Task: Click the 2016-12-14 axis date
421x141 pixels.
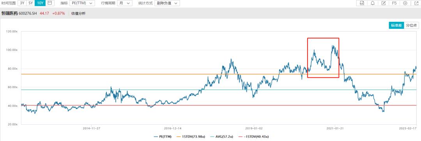Action: point(172,129)
